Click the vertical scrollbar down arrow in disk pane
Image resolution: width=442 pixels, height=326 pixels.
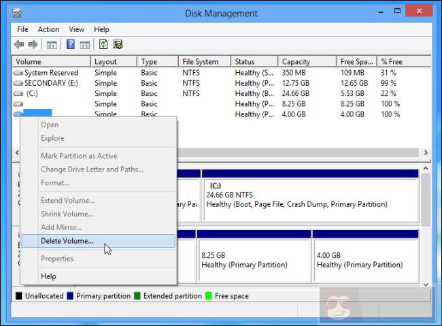pos(426,284)
